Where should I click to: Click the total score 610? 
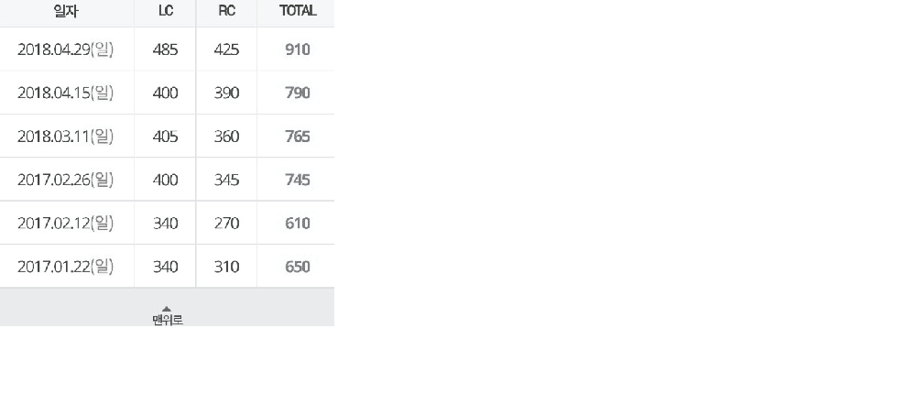[298, 224]
